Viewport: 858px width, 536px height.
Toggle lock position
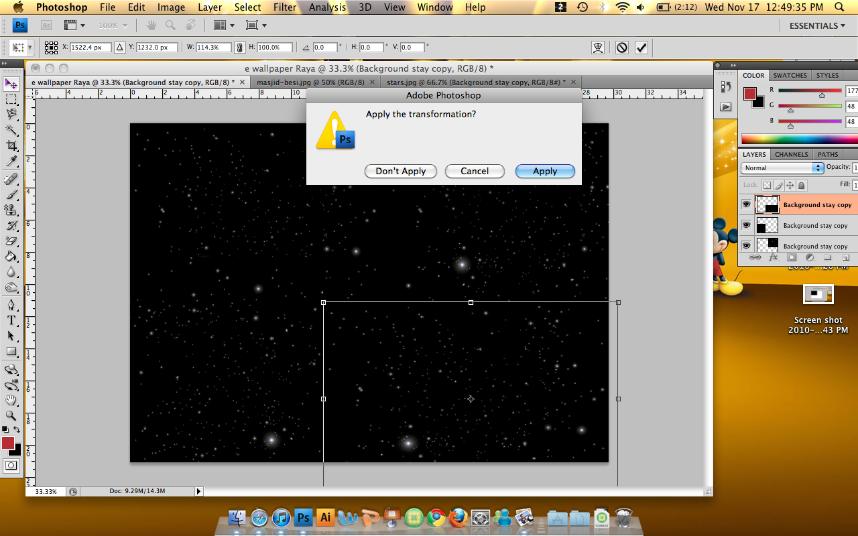790,185
